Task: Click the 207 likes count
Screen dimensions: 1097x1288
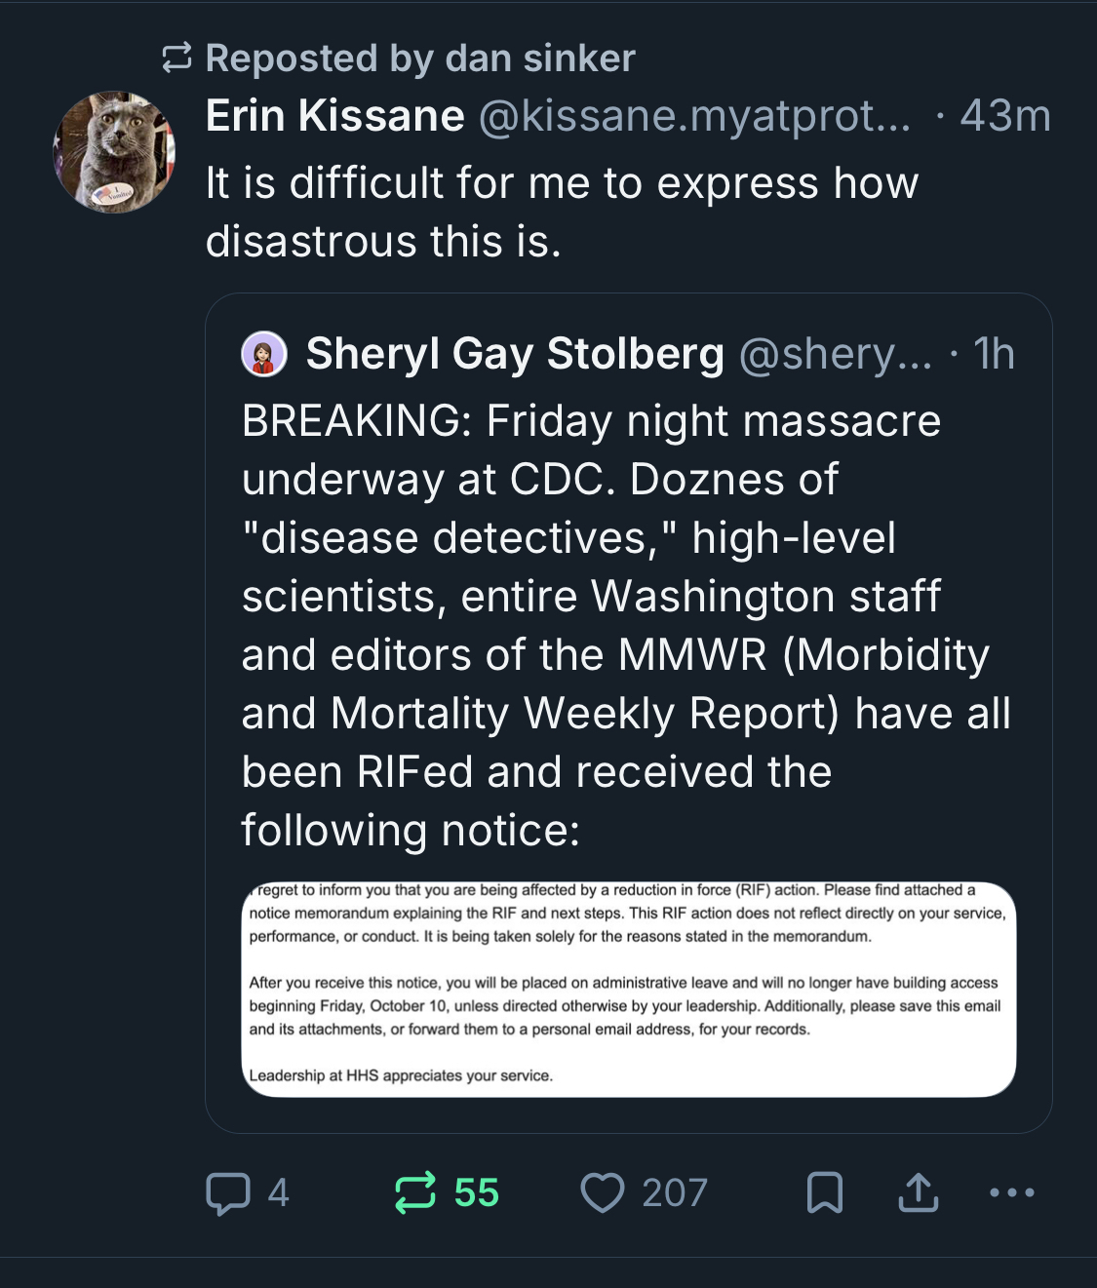Action: click(674, 1193)
